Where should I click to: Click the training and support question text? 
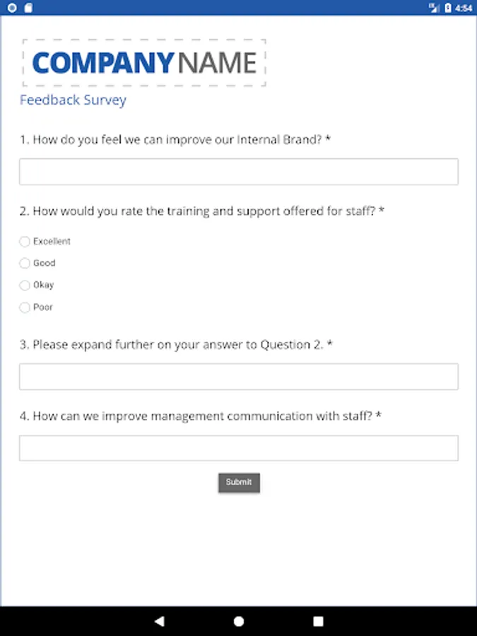[x=201, y=211]
